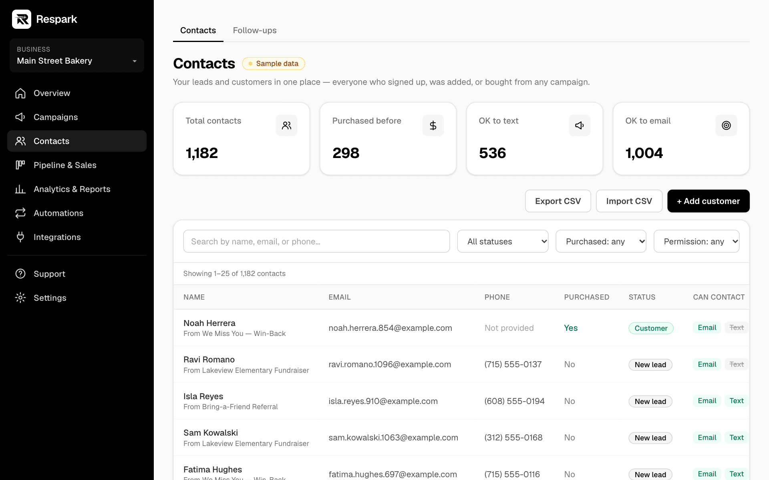Viewport: 769px width, 480px height.
Task: Click the Email tag in Ravi Romano's row
Action: pos(707,364)
